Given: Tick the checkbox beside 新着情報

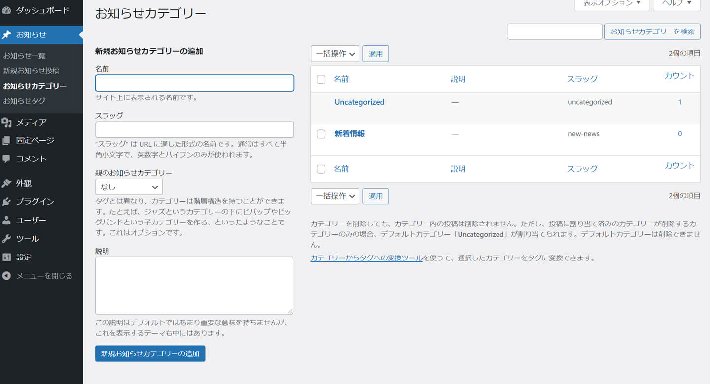Looking at the screenshot, I should click(x=321, y=134).
